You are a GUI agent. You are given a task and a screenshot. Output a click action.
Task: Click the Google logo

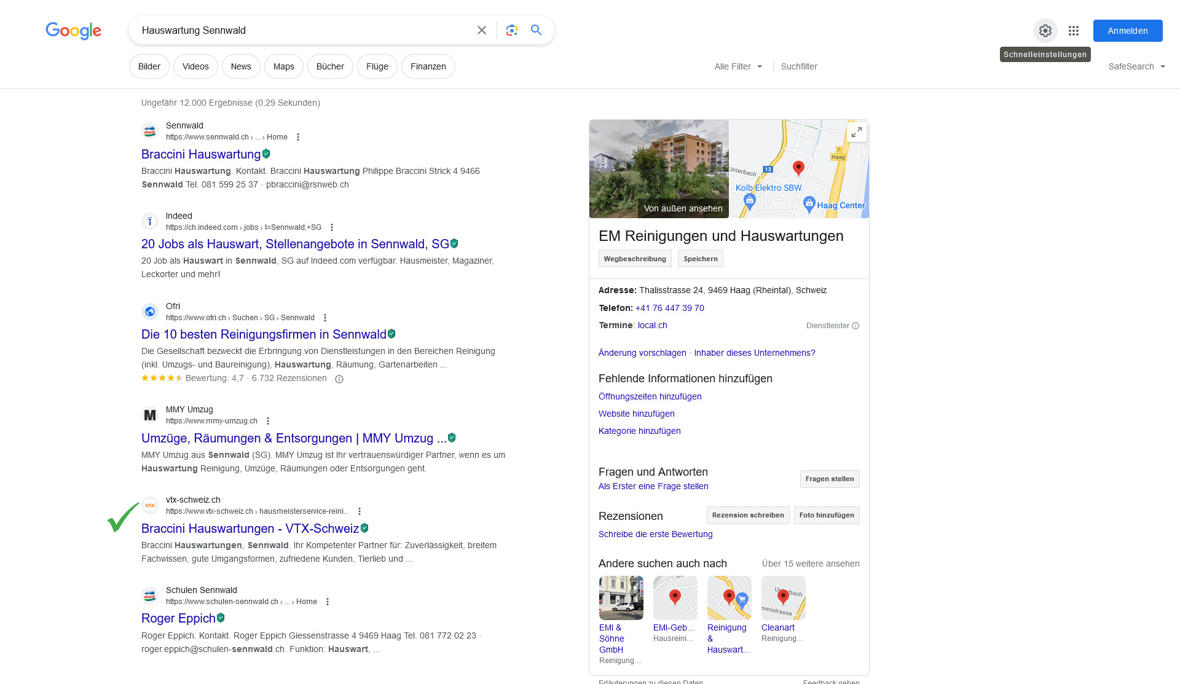(73, 31)
